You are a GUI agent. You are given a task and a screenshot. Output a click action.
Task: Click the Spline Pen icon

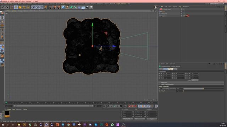(67, 7)
